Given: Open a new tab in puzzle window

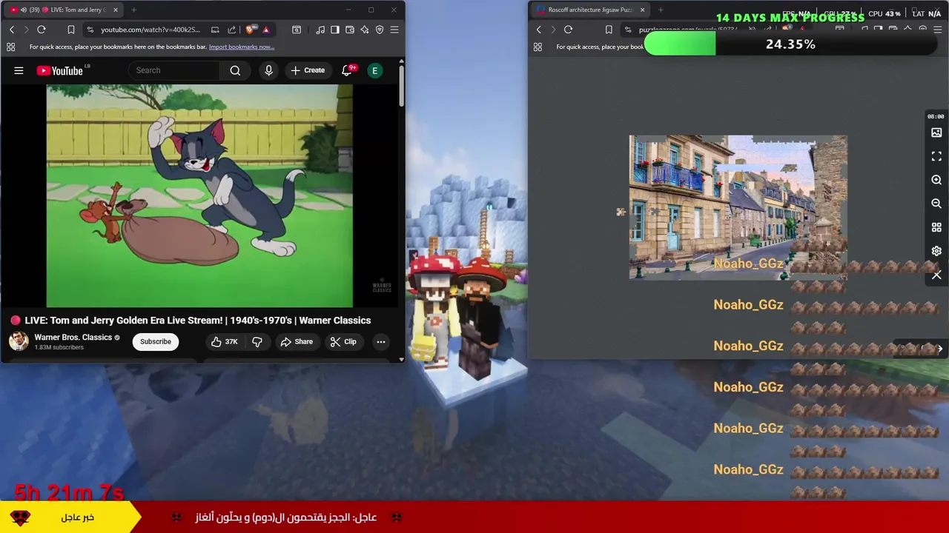Looking at the screenshot, I should [661, 10].
